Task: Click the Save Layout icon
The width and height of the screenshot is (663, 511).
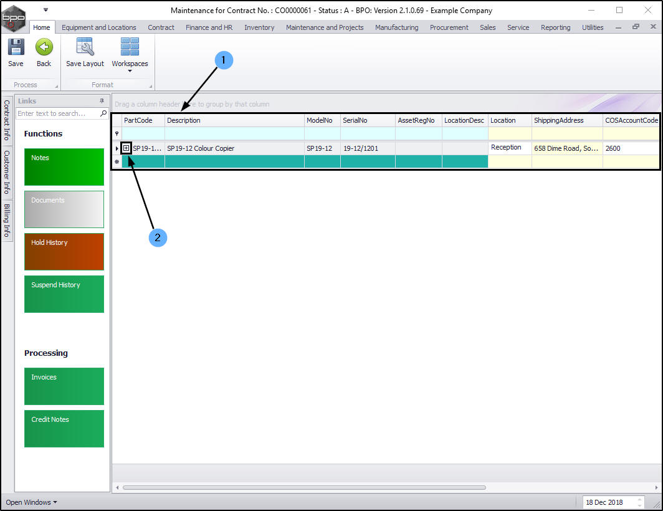Action: pos(85,47)
